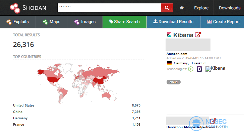Viewport: 244px width, 139px height.
Task: Open the Kibana result title link
Action: (183, 35)
